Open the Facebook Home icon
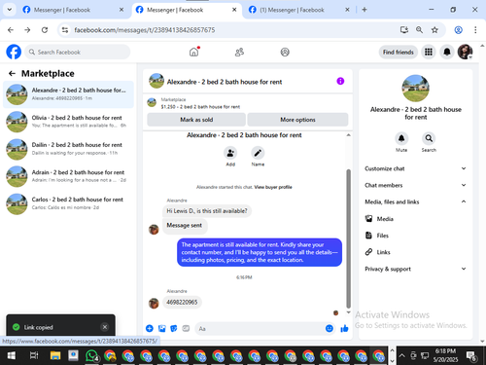Image resolution: width=486 pixels, height=365 pixels. [193, 52]
